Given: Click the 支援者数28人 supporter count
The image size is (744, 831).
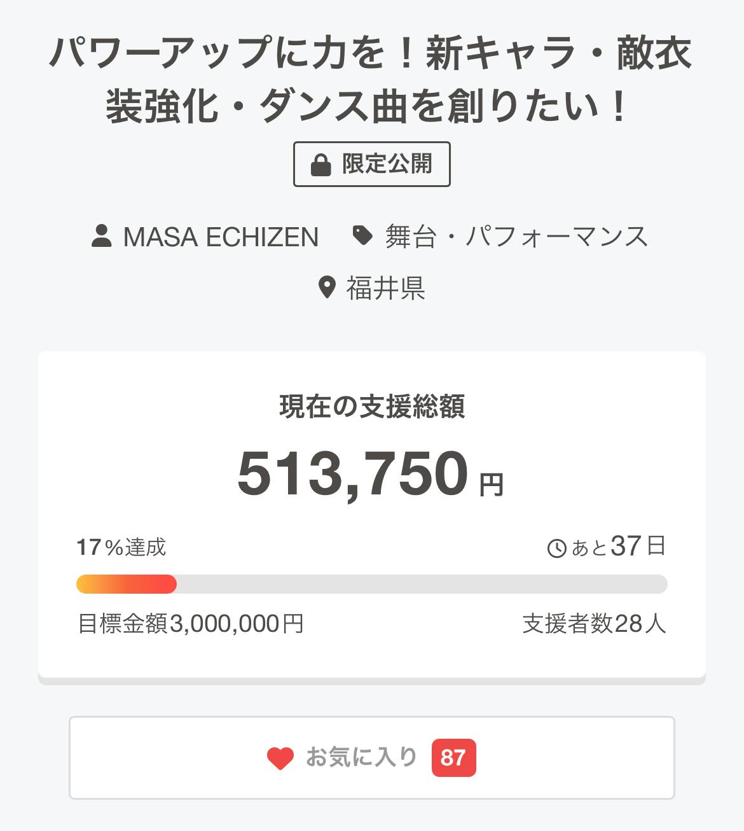Looking at the screenshot, I should pyautogui.click(x=594, y=624).
